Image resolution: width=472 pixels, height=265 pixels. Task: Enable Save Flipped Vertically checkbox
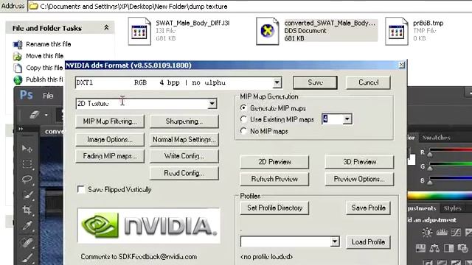click(80, 189)
